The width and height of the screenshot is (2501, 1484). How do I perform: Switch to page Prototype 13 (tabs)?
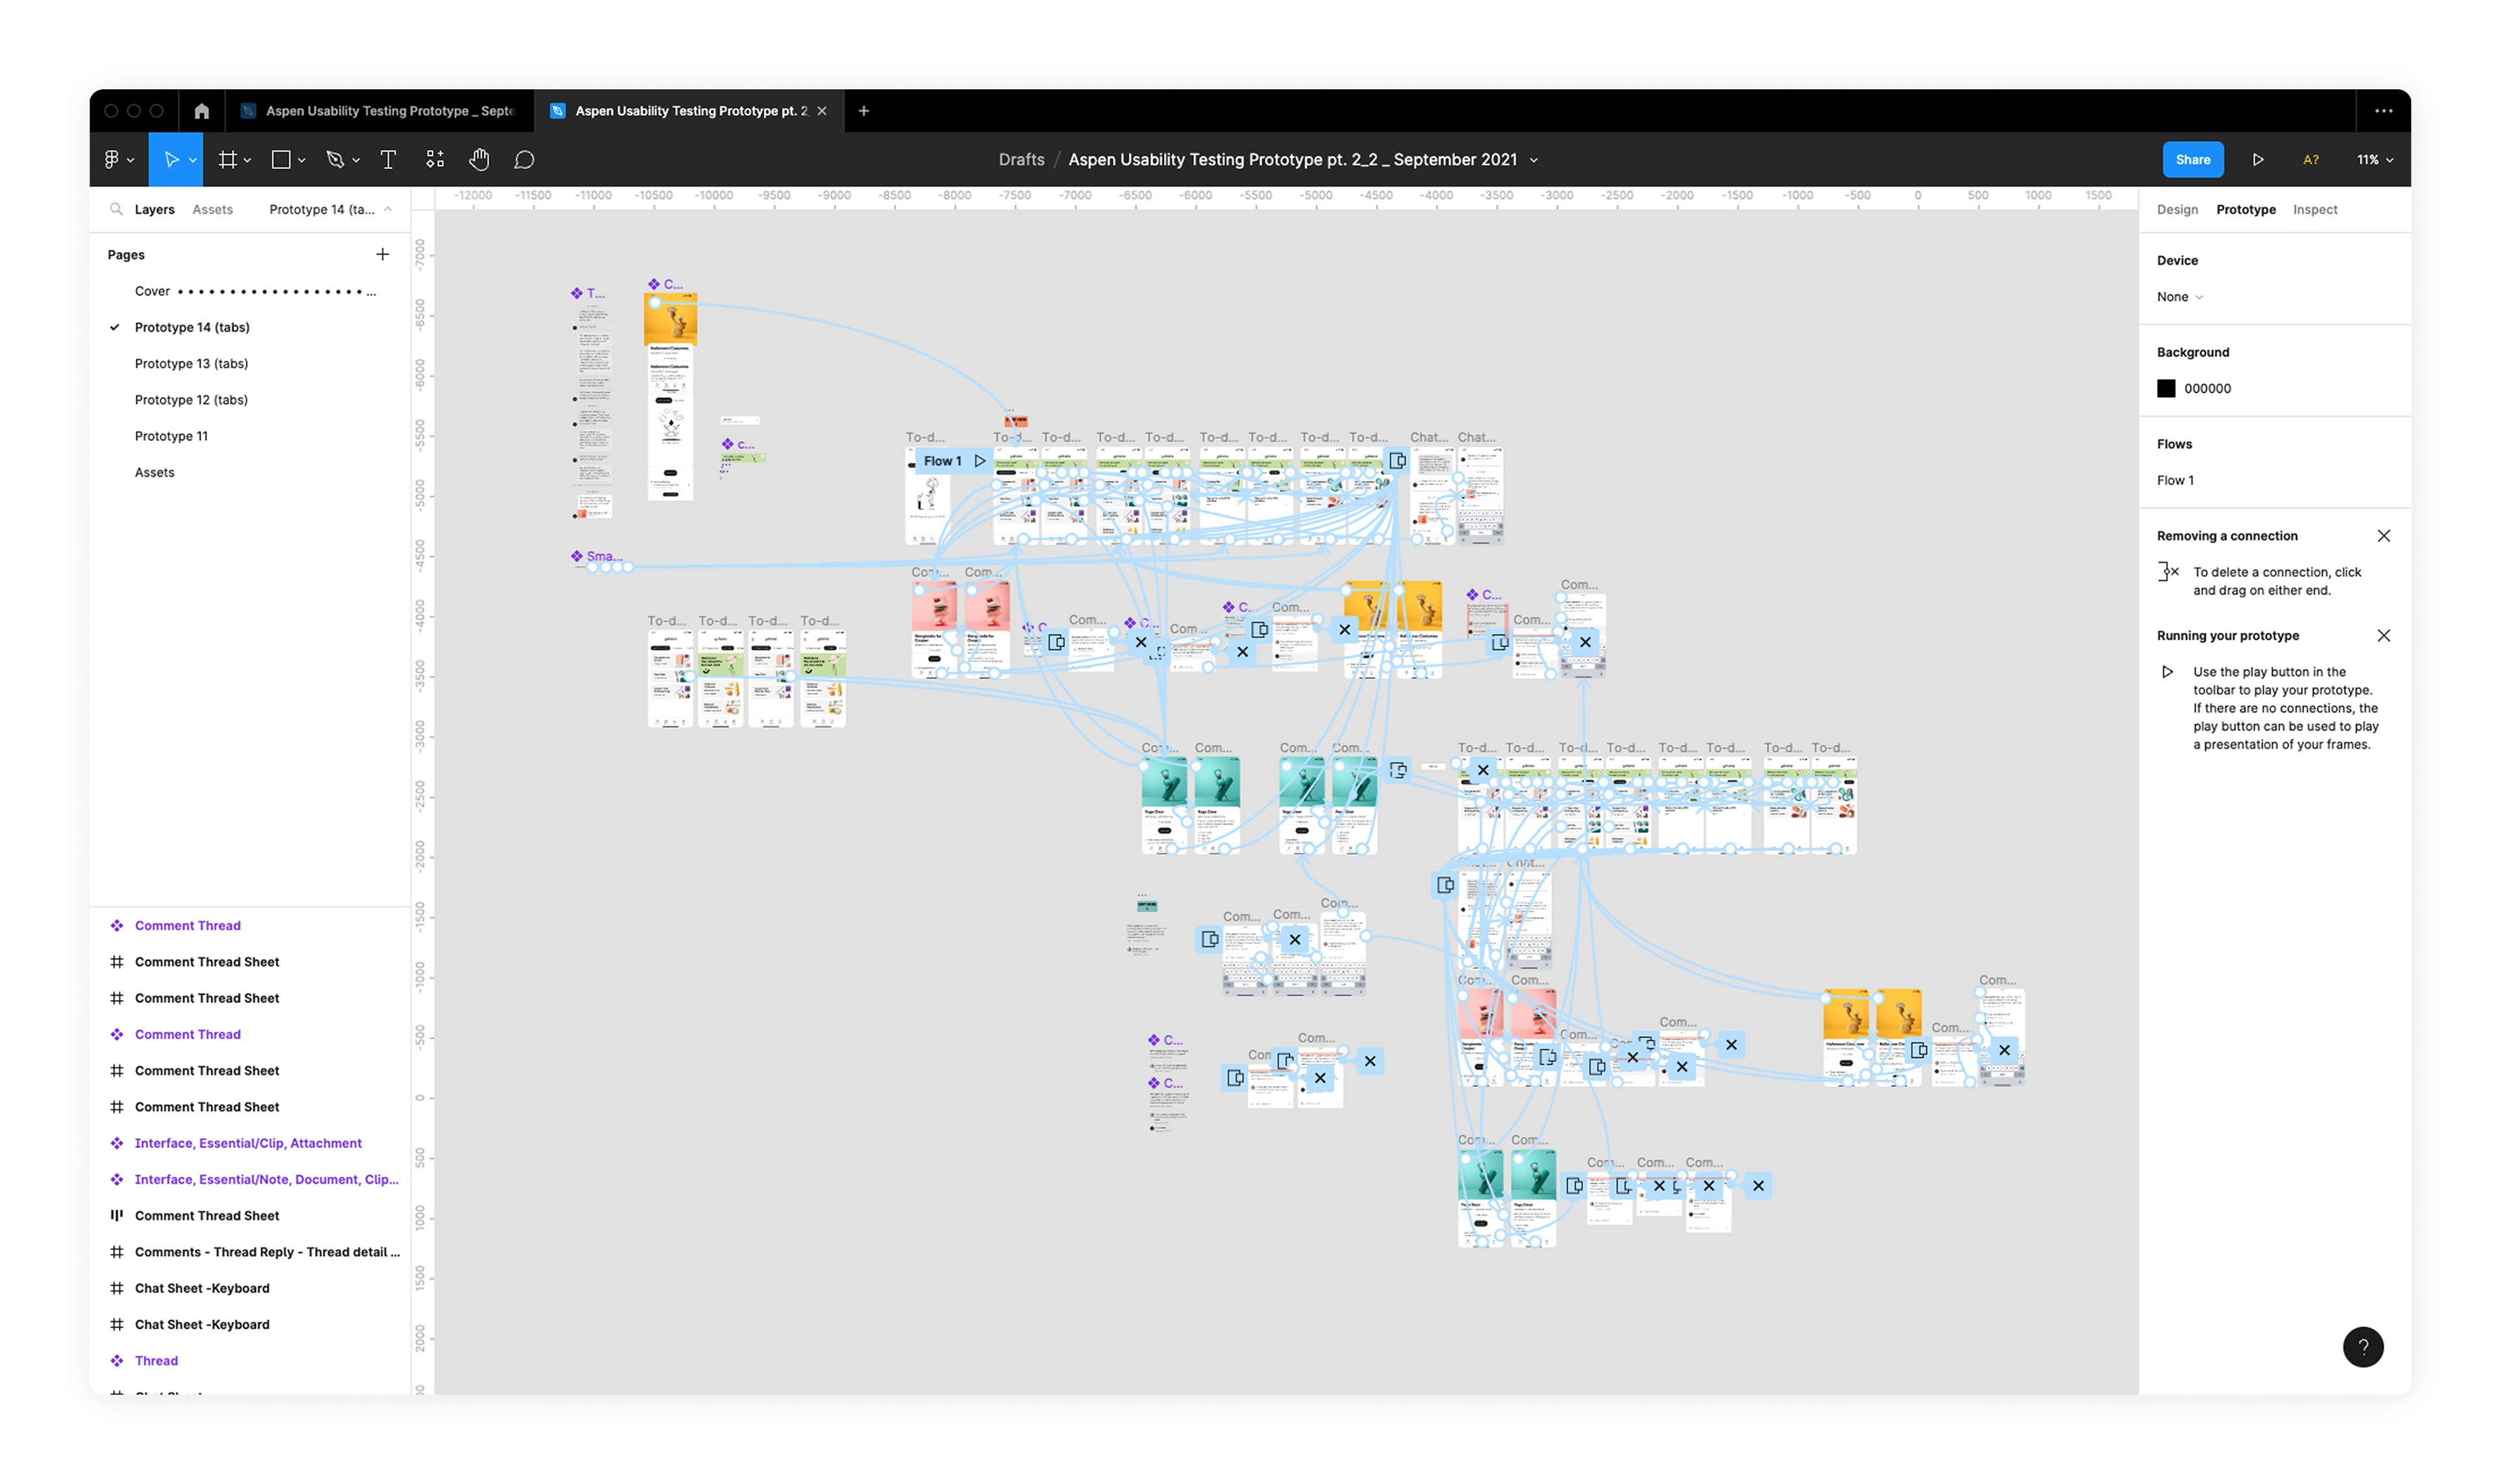[x=191, y=364]
